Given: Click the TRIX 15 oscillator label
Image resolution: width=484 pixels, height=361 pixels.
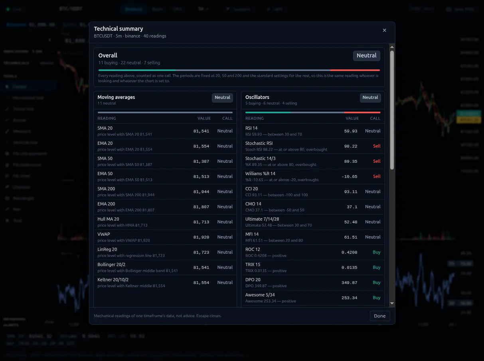Looking at the screenshot, I should [253, 264].
